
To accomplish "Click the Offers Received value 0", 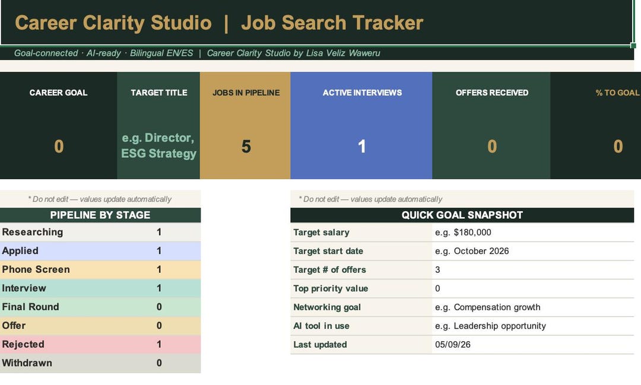I will click(492, 147).
